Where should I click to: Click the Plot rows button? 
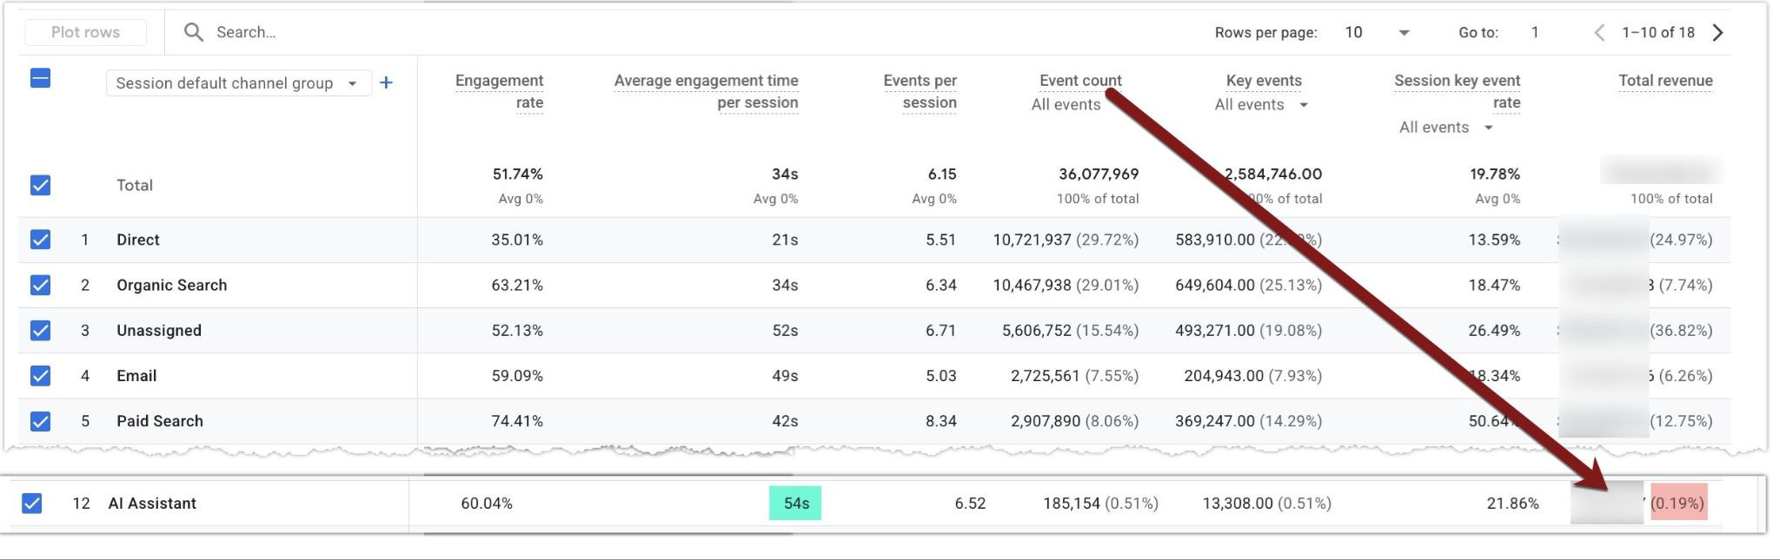click(85, 32)
